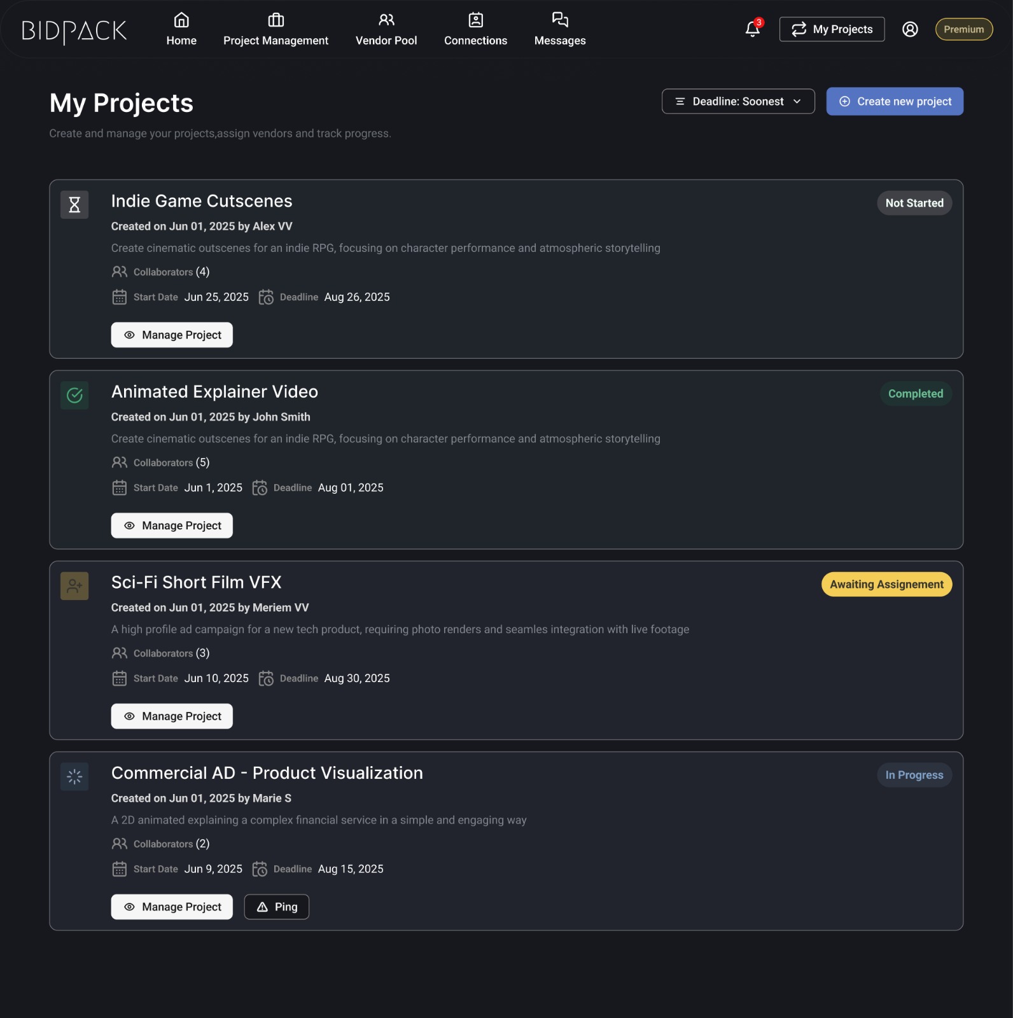This screenshot has width=1013, height=1018.
Task: Click Manage Project for Animated Explainer Video
Action: (172, 526)
